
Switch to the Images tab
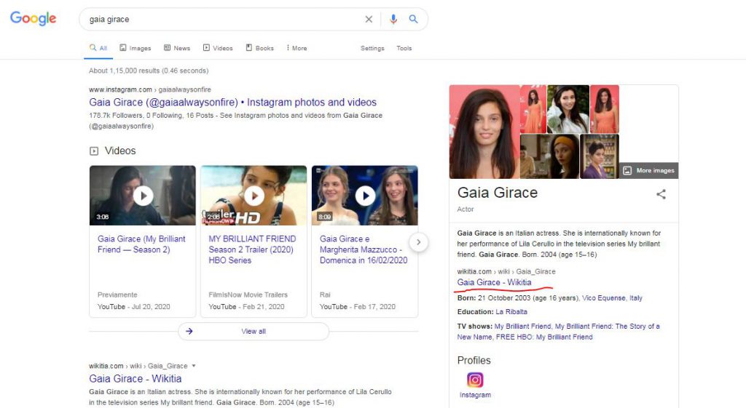pyautogui.click(x=135, y=48)
